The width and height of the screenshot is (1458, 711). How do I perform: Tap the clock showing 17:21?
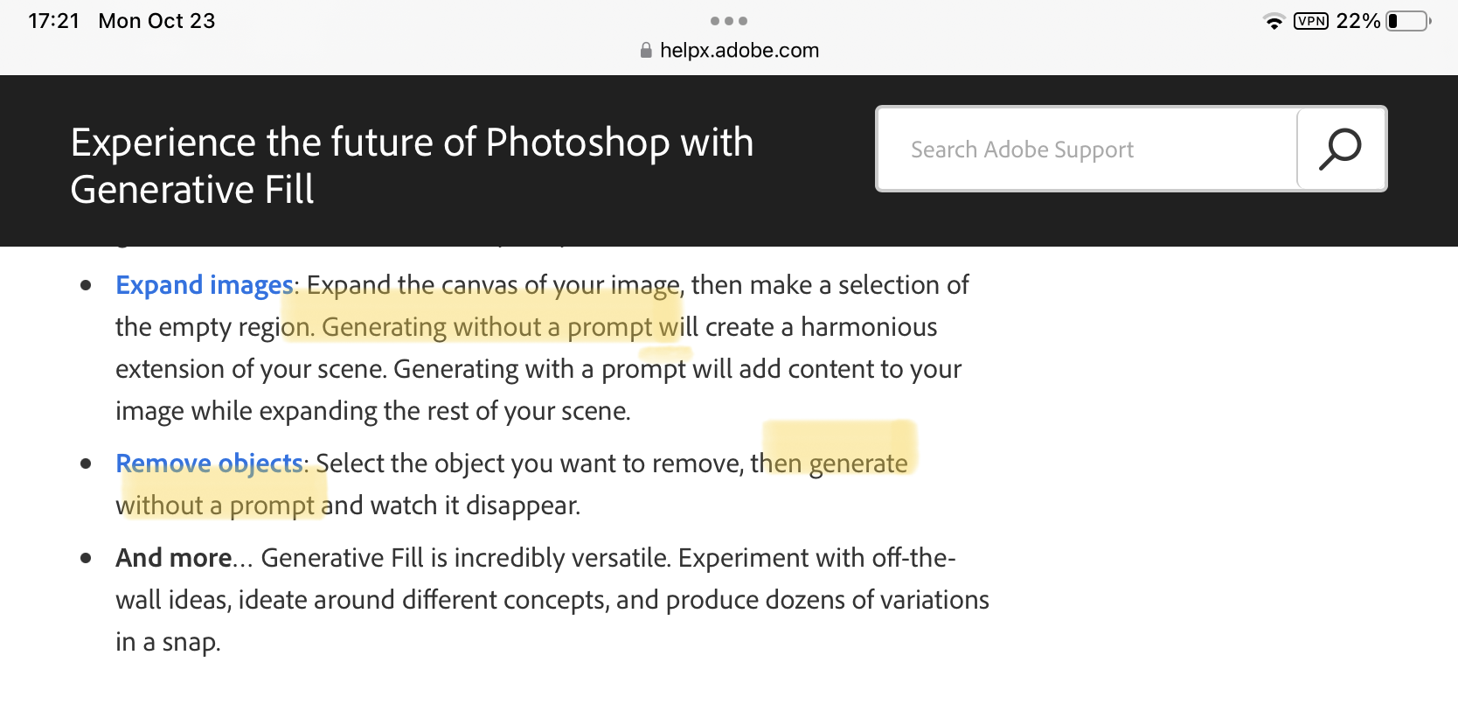[52, 20]
